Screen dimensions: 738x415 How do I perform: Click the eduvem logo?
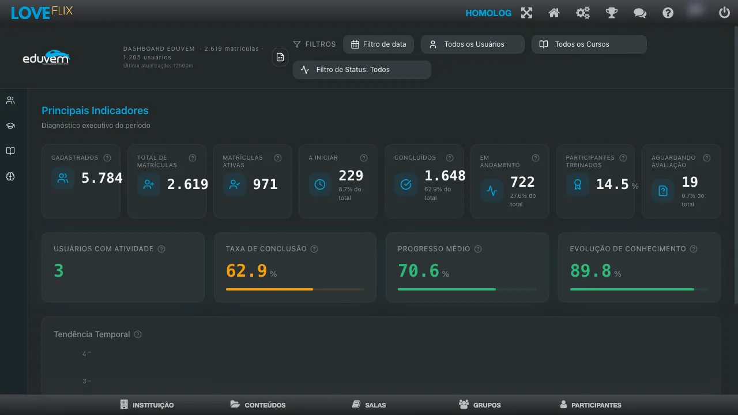coord(46,57)
